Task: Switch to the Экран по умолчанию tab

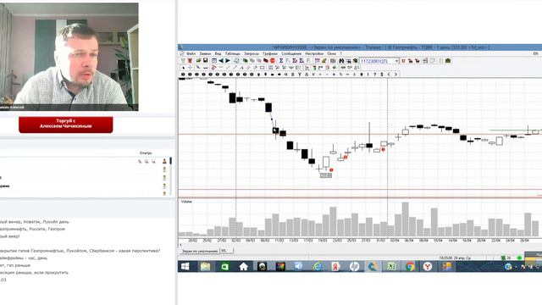Action: point(200,251)
